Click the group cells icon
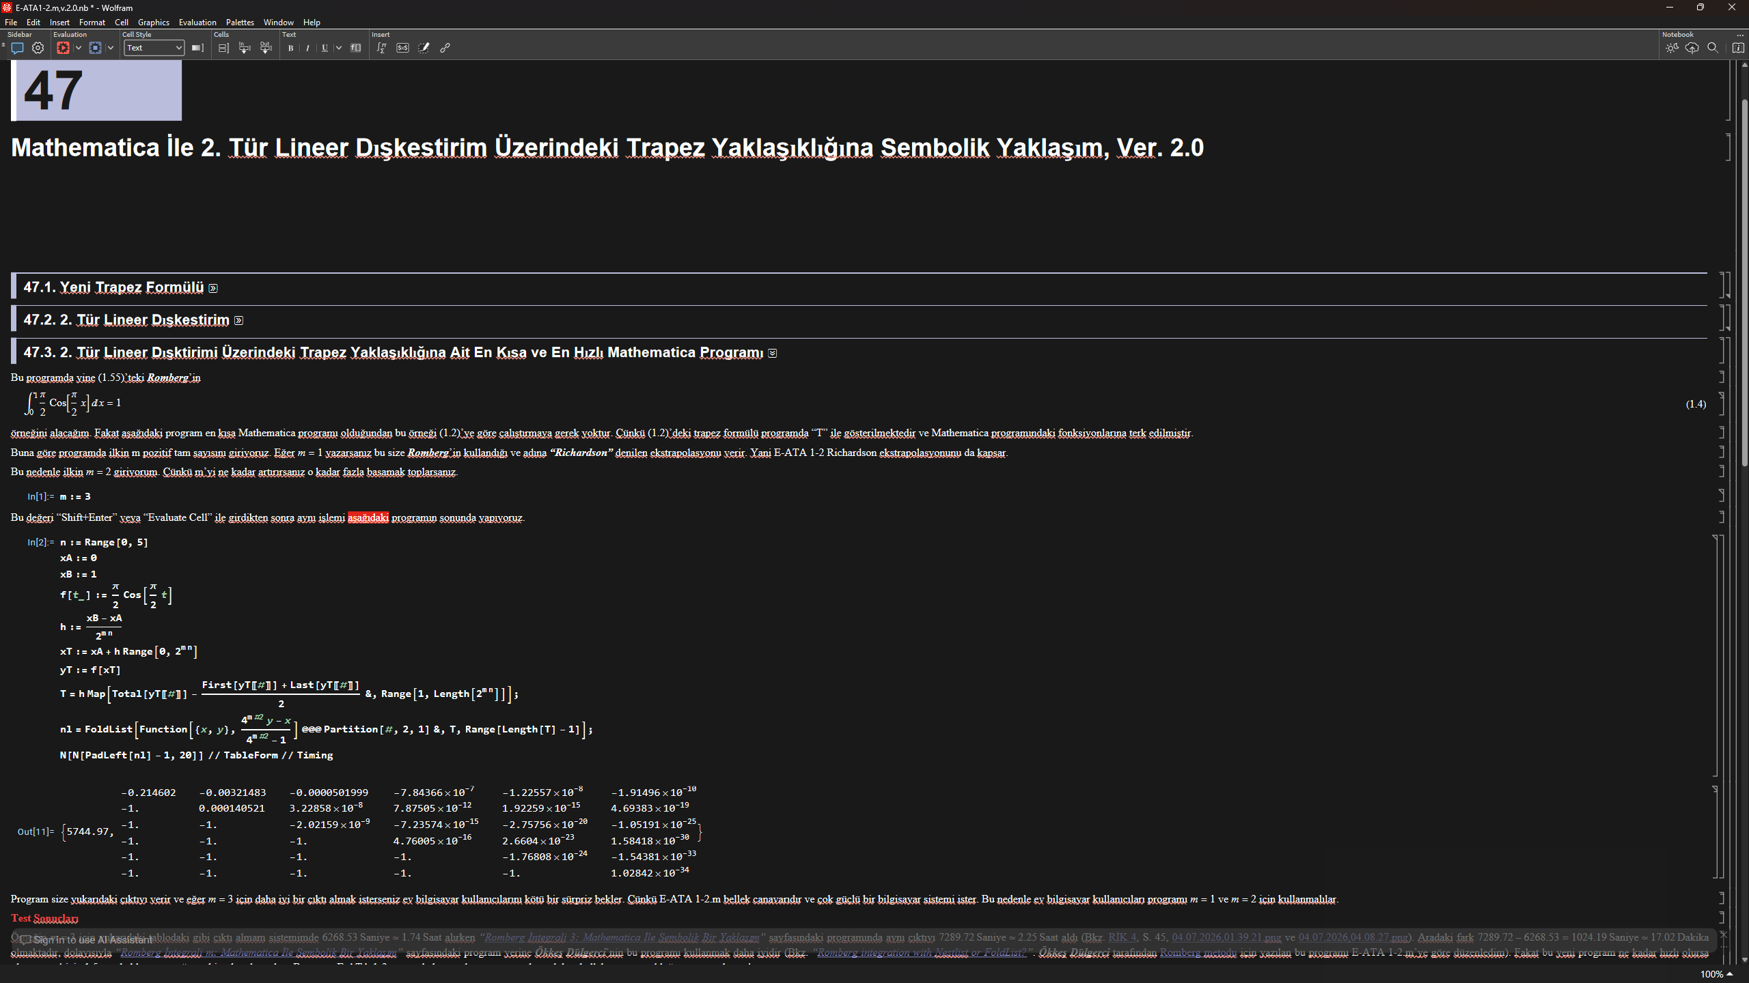1749x983 pixels. 223,48
